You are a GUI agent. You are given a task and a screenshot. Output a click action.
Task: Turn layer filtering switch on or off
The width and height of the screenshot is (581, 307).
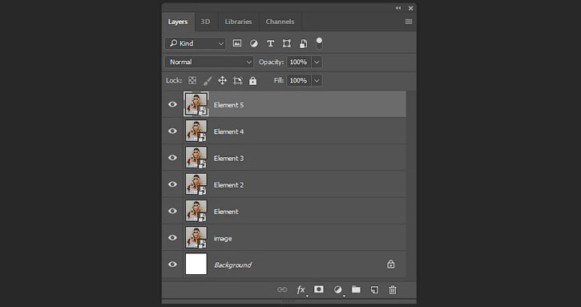tap(319, 43)
